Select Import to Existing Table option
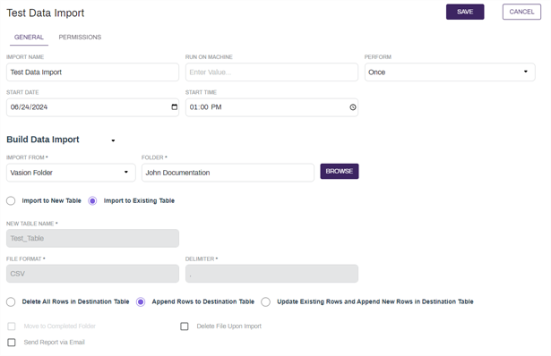This screenshot has height=356, width=551. 92,200
